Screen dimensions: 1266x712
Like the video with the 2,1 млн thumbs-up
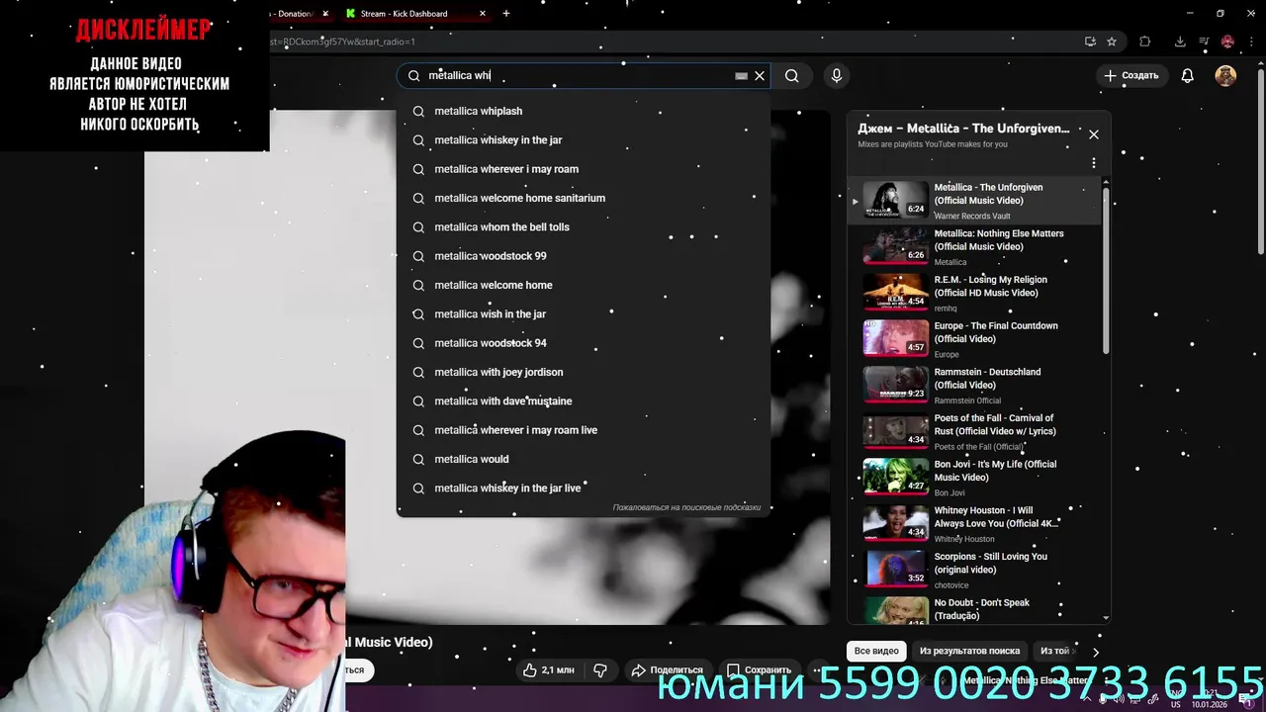(x=548, y=670)
